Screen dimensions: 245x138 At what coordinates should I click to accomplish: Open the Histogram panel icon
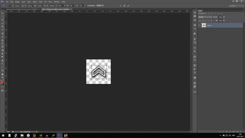click(x=195, y=20)
